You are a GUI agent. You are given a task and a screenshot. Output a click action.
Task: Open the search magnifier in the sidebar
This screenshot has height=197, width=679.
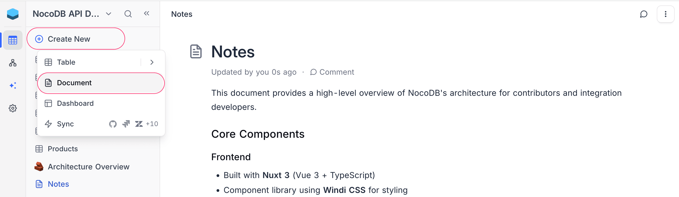tap(128, 14)
